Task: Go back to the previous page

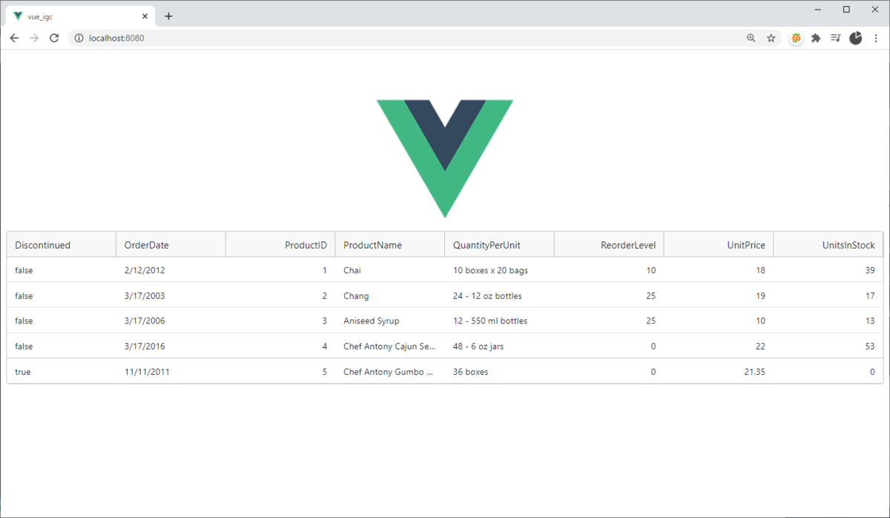Action: (x=14, y=38)
